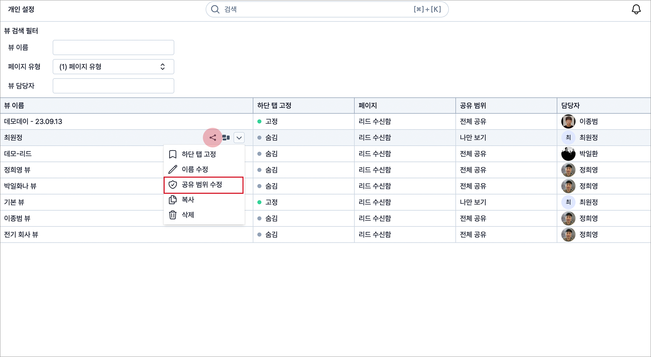This screenshot has width=651, height=357.
Task: Open the notification bell
Action: (x=636, y=9)
